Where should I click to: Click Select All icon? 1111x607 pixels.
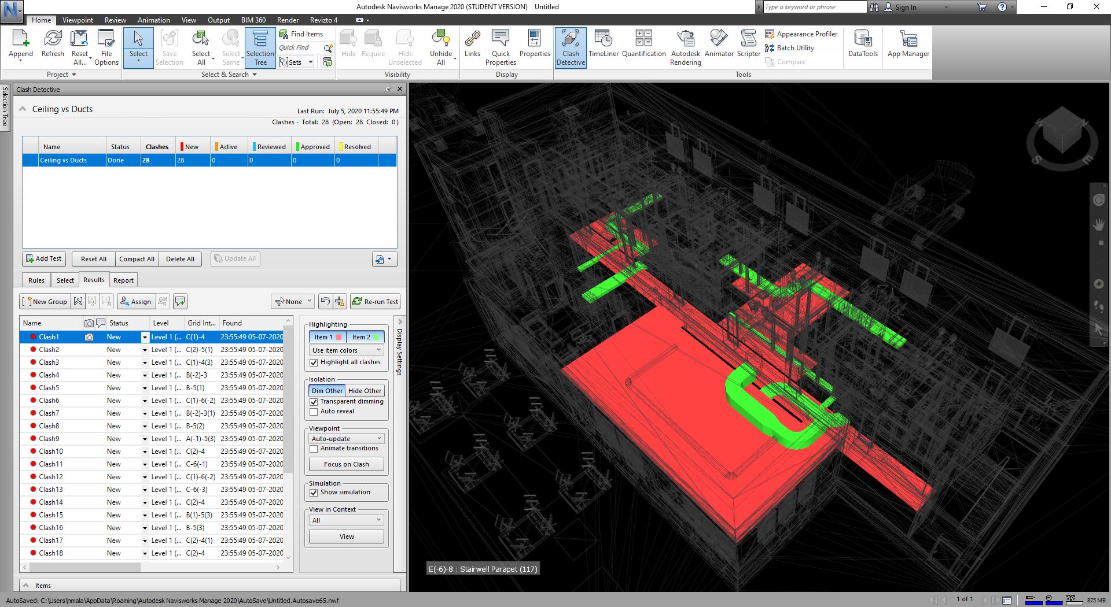pos(201,47)
